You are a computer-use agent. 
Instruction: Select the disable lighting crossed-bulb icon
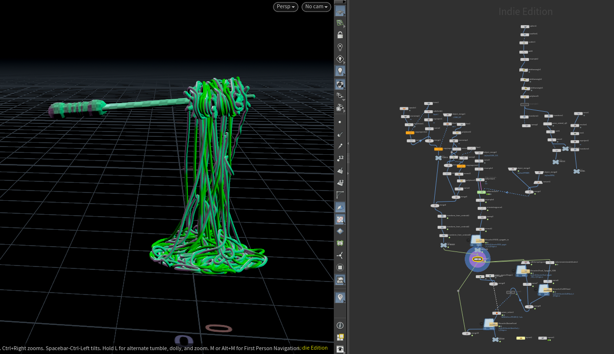tap(340, 47)
